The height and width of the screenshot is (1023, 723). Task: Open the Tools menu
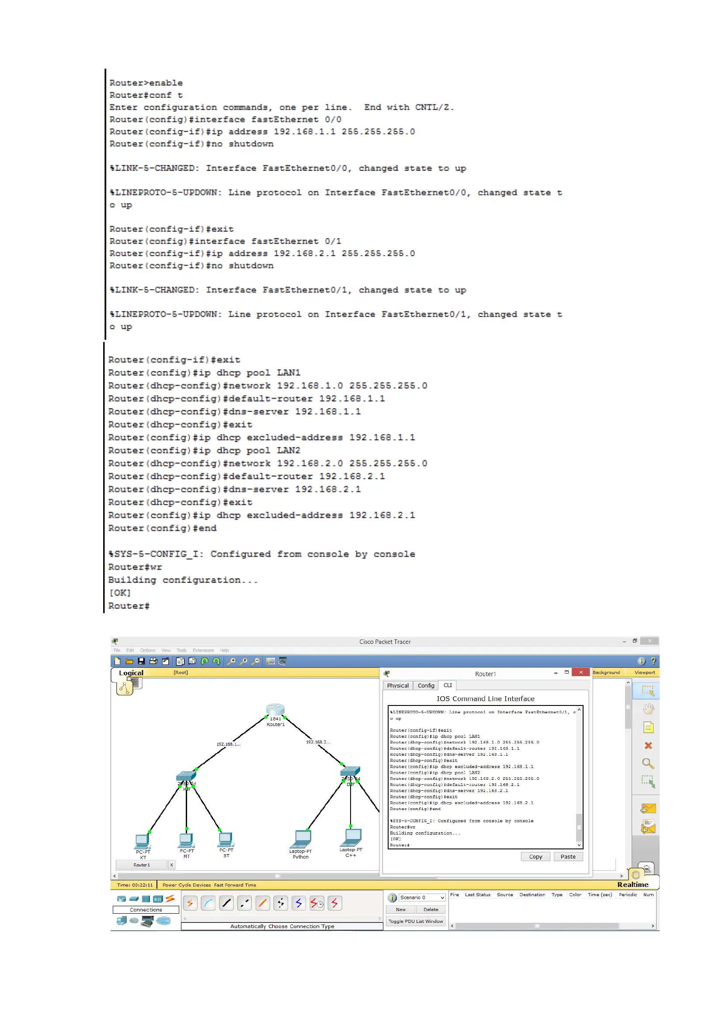tap(182, 650)
